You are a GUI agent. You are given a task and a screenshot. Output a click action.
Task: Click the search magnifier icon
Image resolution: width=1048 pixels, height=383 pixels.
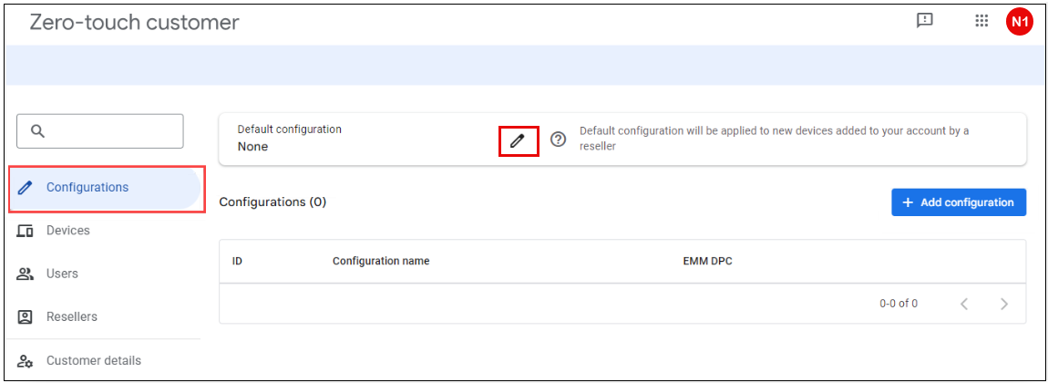pos(38,131)
